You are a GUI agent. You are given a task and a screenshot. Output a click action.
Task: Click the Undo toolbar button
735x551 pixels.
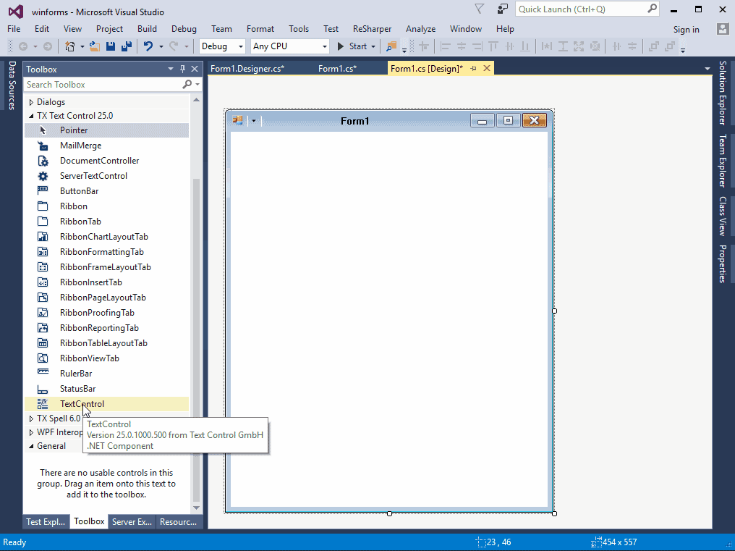click(150, 46)
